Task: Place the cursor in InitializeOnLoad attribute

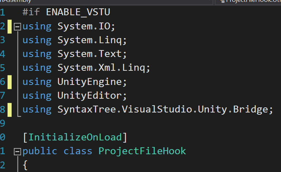Action: 75,137
